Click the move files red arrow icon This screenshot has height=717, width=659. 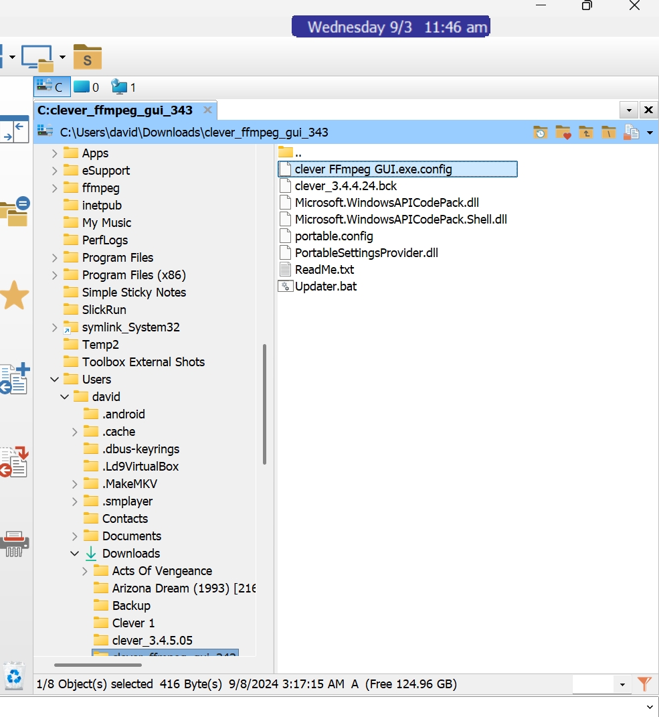coord(15,463)
